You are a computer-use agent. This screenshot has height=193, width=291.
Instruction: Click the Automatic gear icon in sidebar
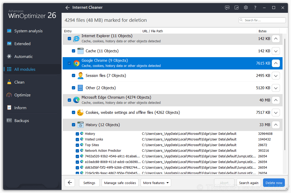(9, 56)
